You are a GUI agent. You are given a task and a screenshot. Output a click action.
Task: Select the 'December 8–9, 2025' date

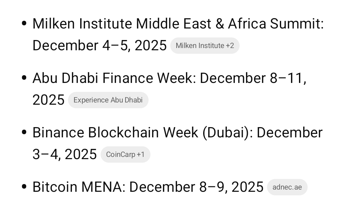coord(196,187)
